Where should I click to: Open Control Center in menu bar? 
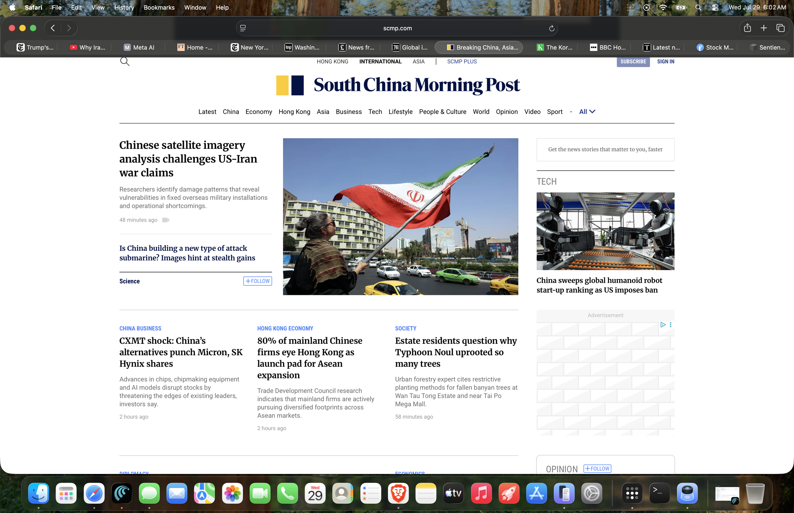click(715, 7)
